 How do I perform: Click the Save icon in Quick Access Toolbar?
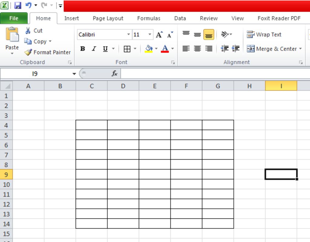pos(18,5)
